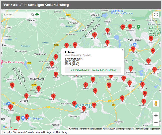Click the Posterholt town label
The image size is (162, 135).
pos(74,23)
